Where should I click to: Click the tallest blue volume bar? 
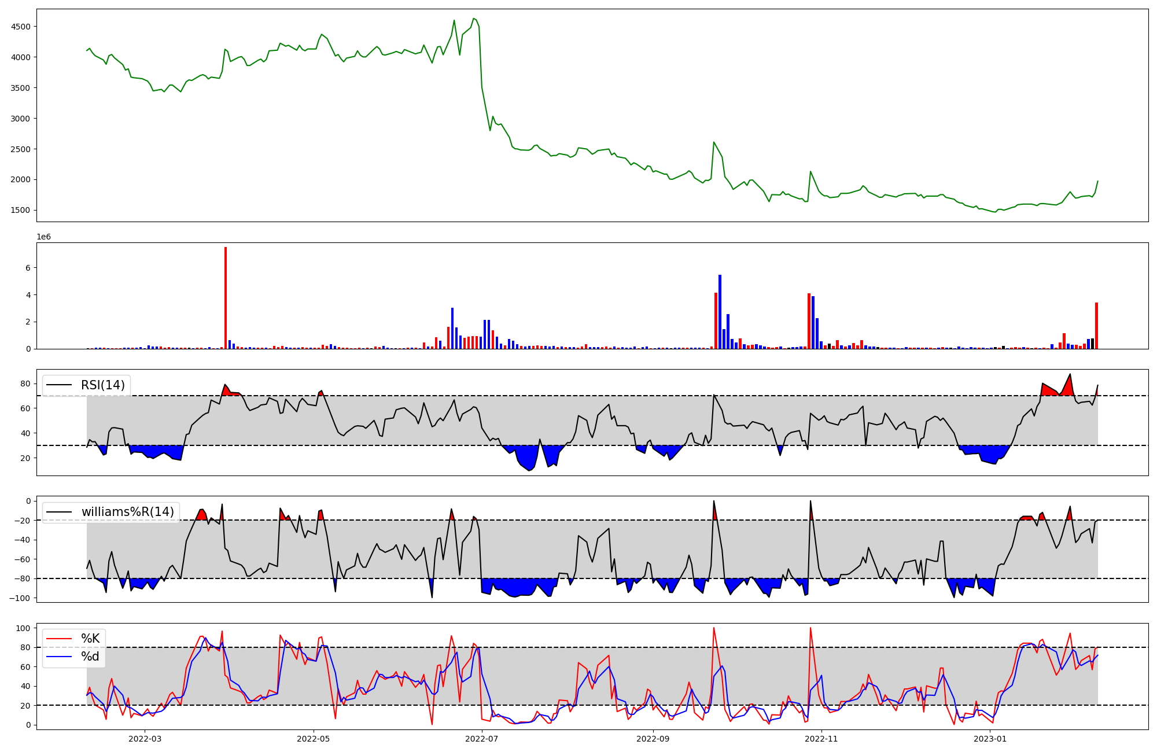(720, 312)
